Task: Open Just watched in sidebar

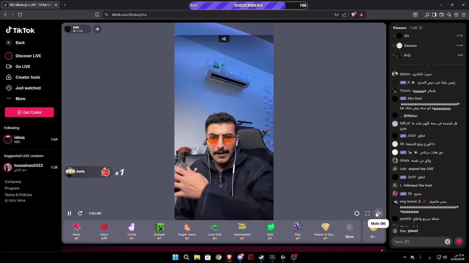Action: point(23,88)
